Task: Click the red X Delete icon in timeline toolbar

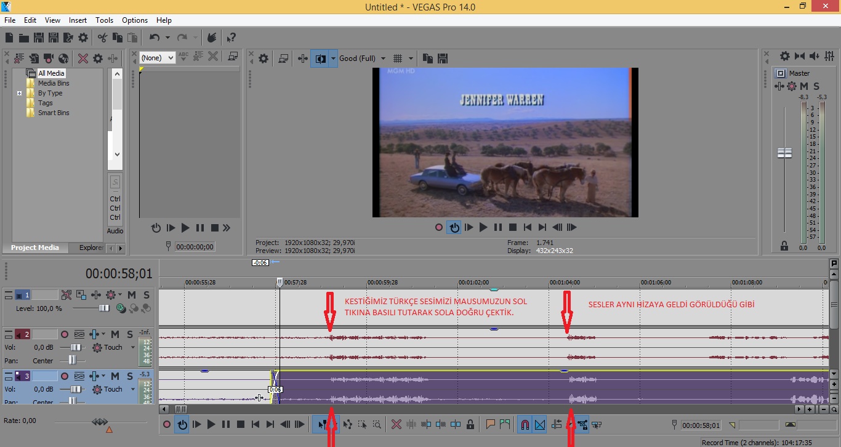Action: (x=396, y=424)
